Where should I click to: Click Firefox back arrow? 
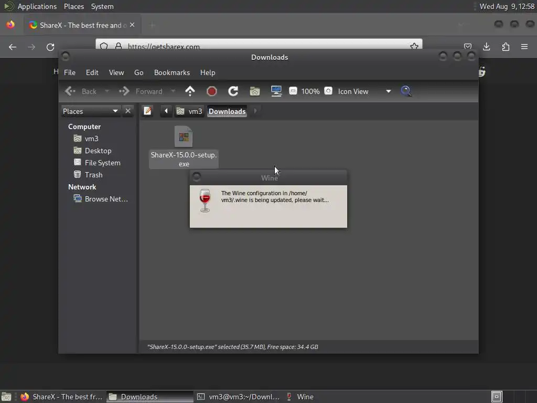tap(13, 47)
